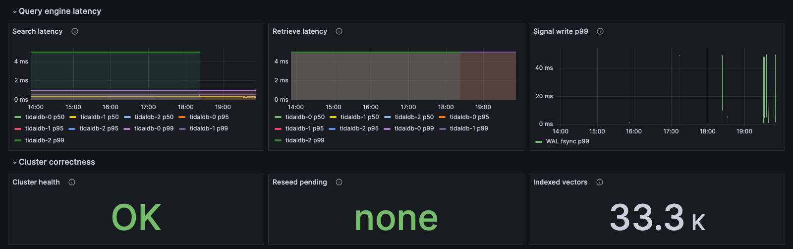This screenshot has height=249, width=793.
Task: Show info for Signal write p99 panel
Action: click(x=600, y=31)
